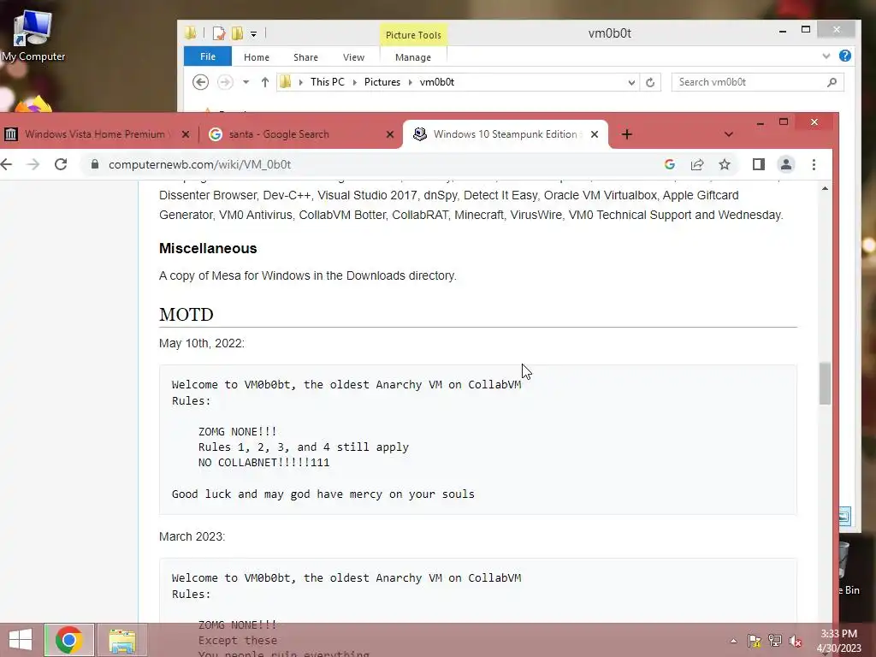
Task: Click vm0b0t in the breadcrumb path
Action: pos(437,82)
